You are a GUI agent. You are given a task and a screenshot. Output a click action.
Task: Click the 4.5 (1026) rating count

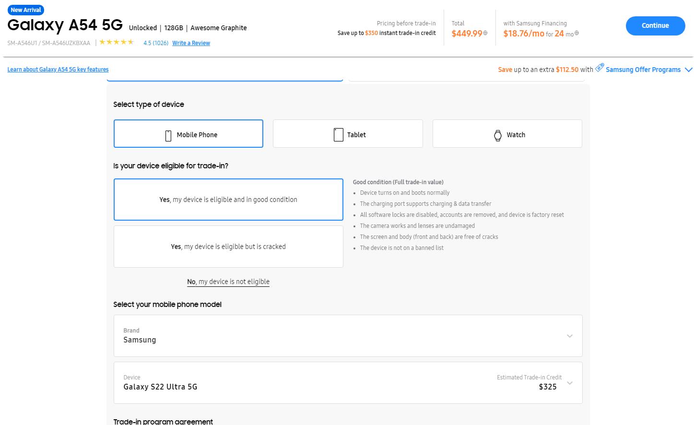click(x=156, y=43)
